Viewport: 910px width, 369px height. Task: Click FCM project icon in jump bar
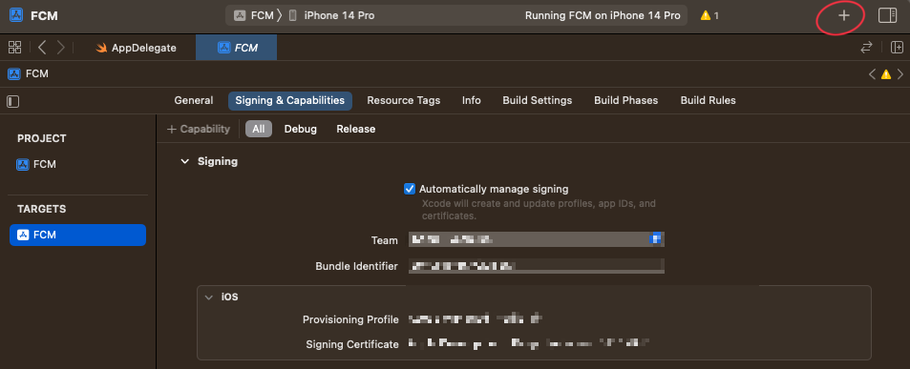(x=13, y=73)
